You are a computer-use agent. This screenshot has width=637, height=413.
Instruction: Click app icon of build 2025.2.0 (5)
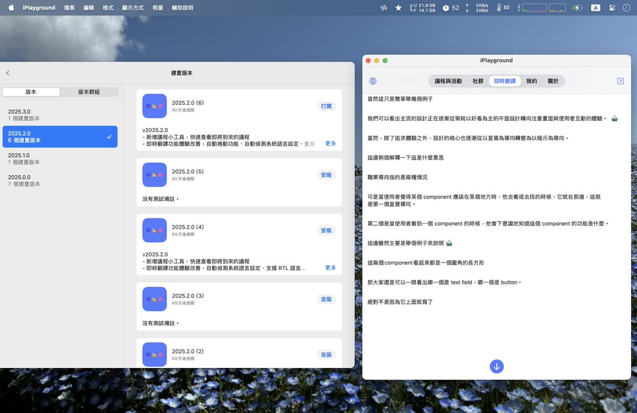click(154, 175)
